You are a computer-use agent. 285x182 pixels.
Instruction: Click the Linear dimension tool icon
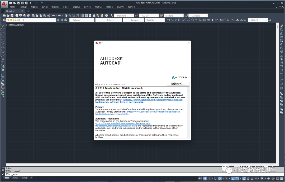(168, 20)
